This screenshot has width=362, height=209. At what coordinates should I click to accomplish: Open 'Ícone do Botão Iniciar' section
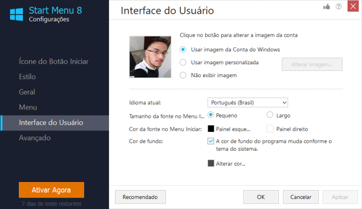click(x=54, y=62)
